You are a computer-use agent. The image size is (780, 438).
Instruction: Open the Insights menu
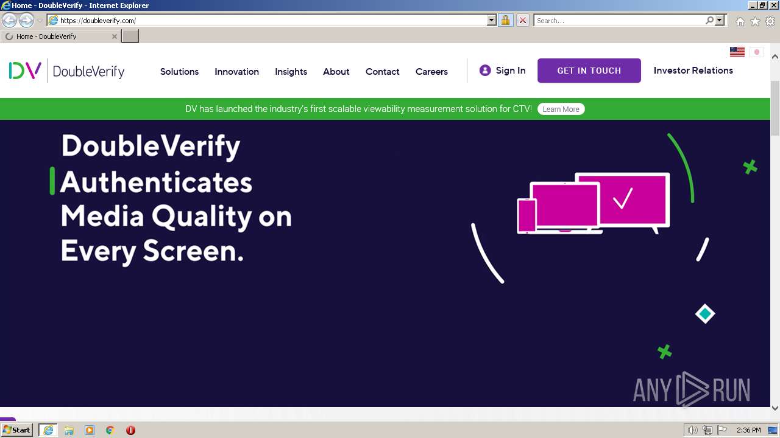coord(291,71)
